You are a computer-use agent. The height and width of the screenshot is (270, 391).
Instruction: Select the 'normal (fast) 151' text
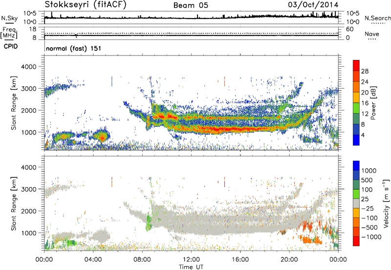click(x=74, y=48)
